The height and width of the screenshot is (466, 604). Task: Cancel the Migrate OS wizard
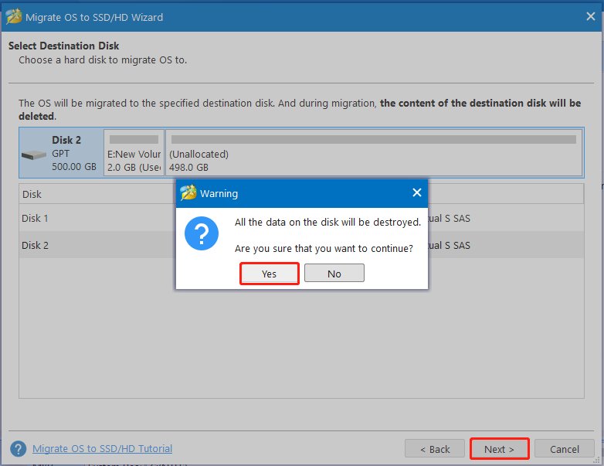click(x=565, y=449)
